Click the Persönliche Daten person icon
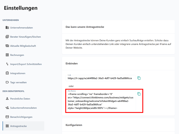This screenshot has width=179, height=134. click(7, 98)
